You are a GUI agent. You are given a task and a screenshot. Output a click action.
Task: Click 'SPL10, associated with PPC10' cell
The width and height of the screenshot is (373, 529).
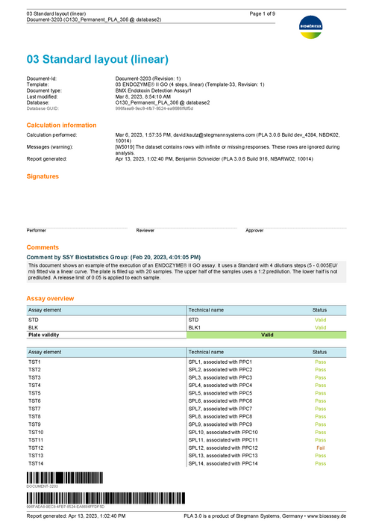pyautogui.click(x=223, y=432)
